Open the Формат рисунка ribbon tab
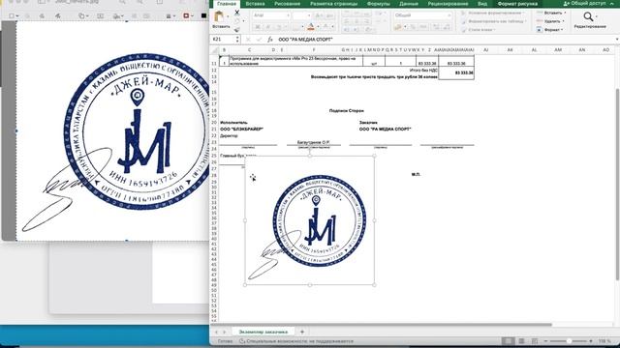Viewport: 620px width, 348px height. [x=517, y=4]
